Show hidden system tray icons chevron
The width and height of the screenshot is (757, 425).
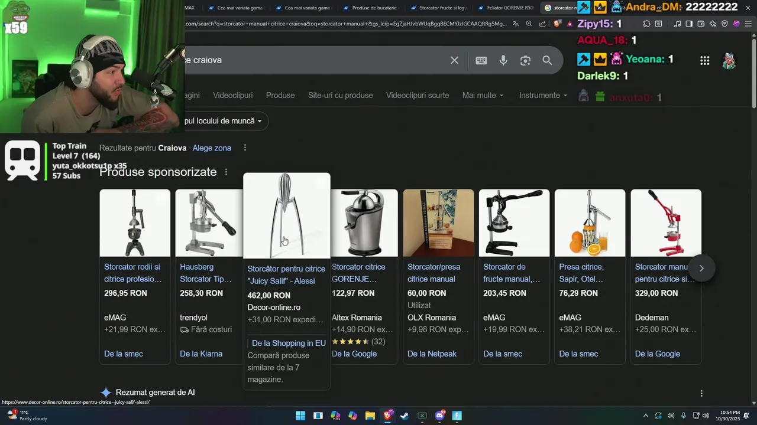point(645,416)
